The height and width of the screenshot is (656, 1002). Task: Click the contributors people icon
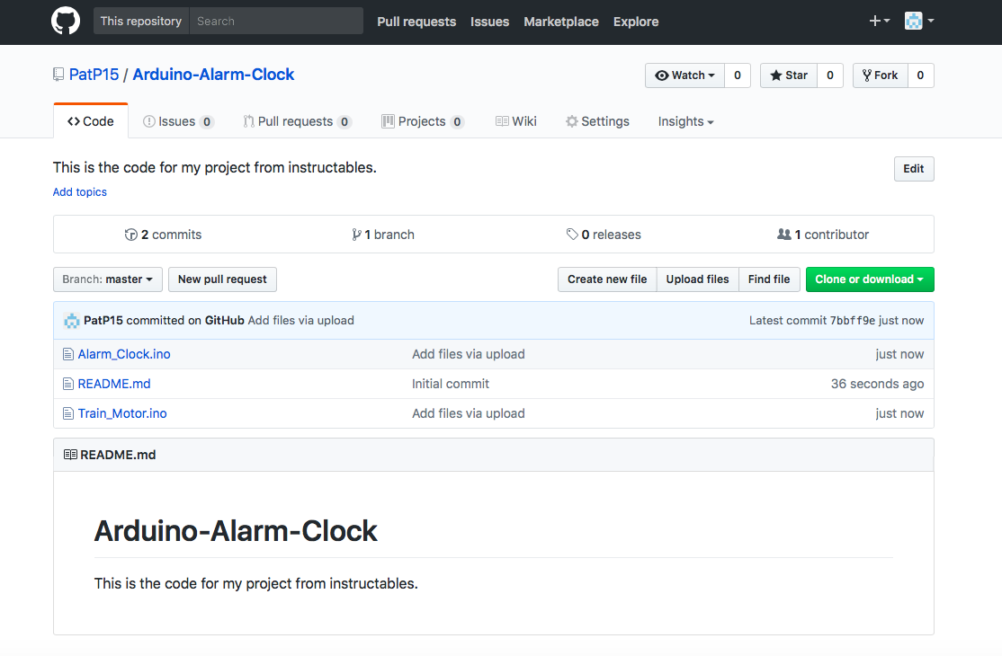click(784, 235)
